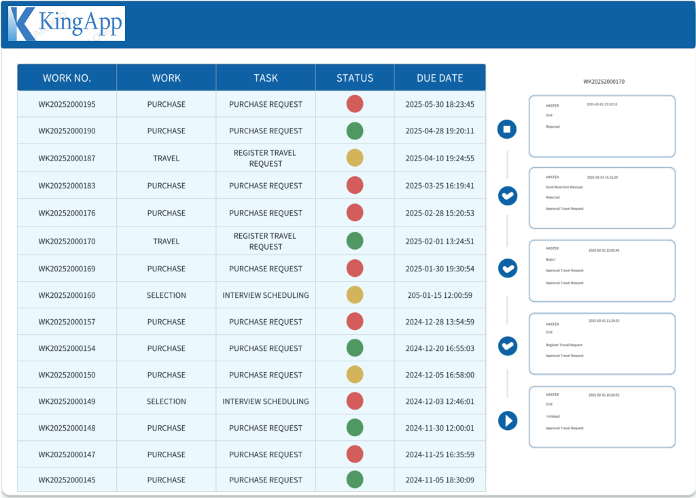Screen dimensions: 696x498
Task: Open the Send Rejection Message timeline card
Action: tap(602, 197)
